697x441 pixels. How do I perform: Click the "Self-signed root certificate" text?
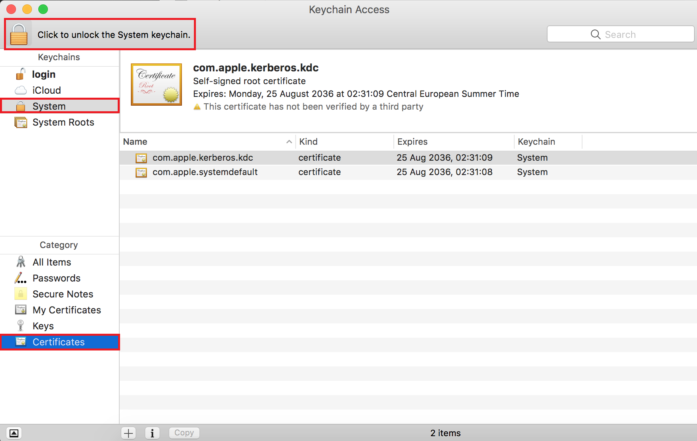pyautogui.click(x=249, y=81)
